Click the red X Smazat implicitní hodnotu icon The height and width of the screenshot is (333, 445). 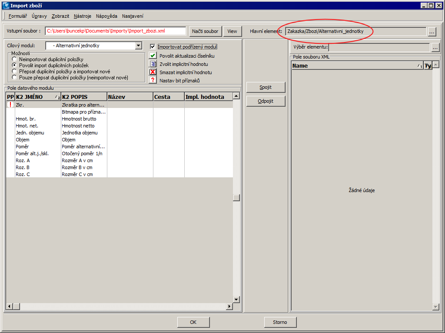(x=153, y=72)
